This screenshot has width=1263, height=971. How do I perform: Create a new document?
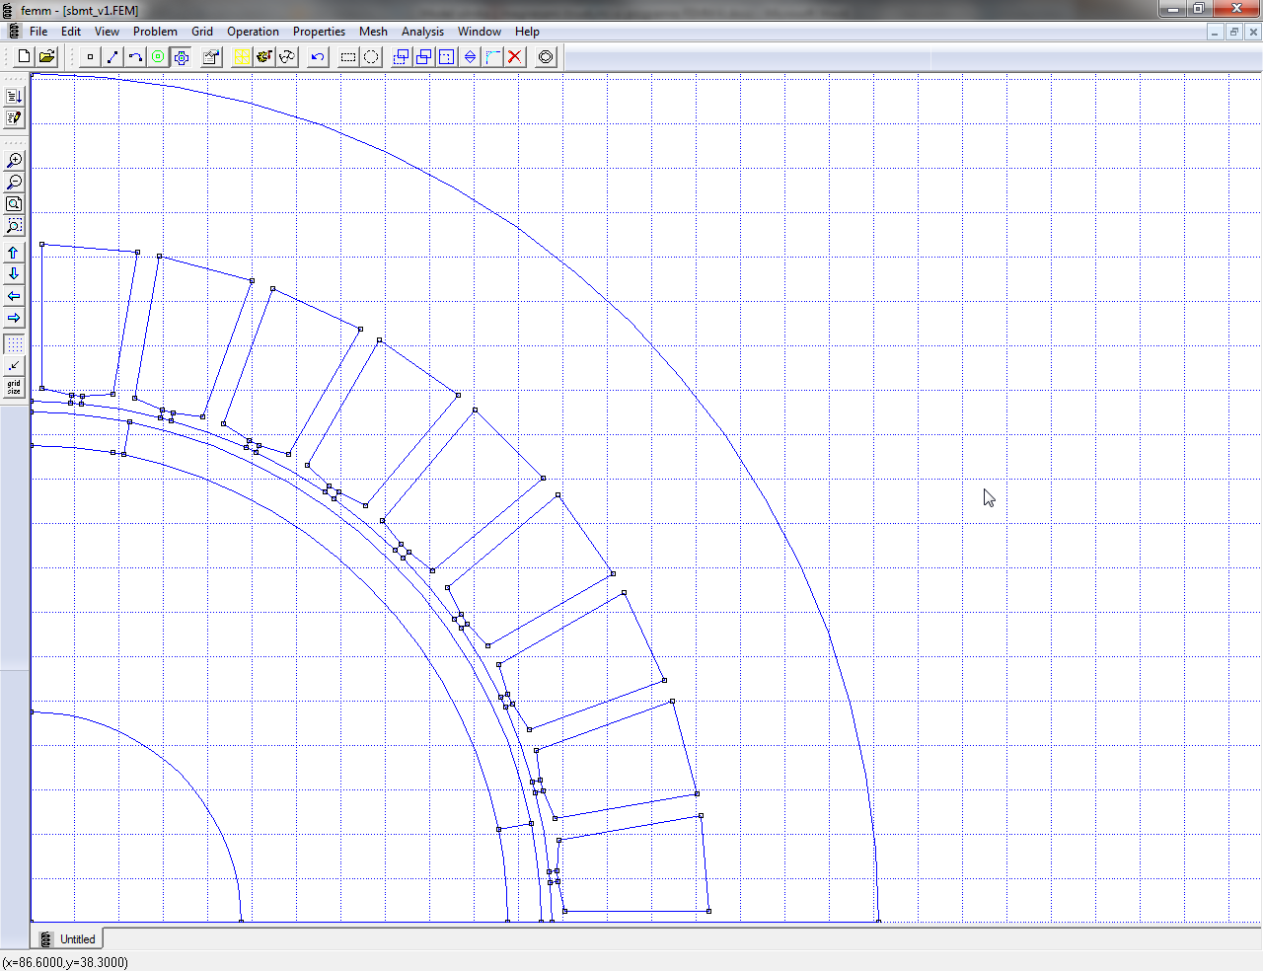click(25, 56)
